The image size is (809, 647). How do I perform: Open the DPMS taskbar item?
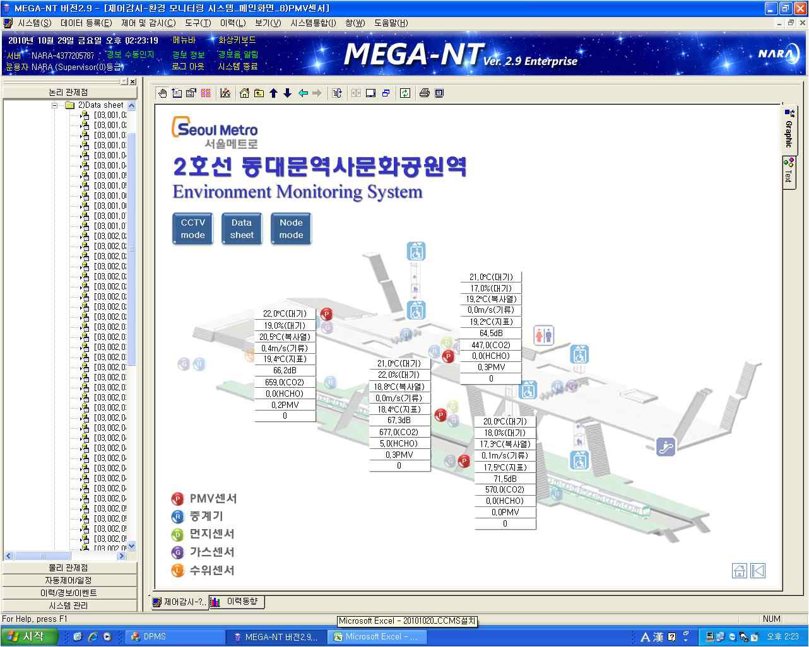[175, 637]
